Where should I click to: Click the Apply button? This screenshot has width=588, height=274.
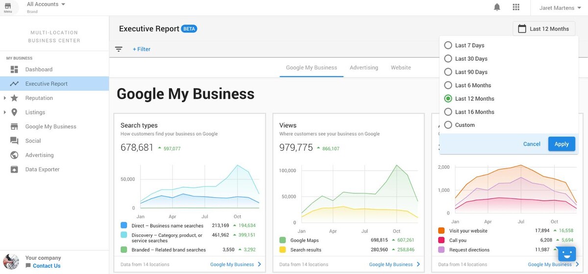[561, 144]
